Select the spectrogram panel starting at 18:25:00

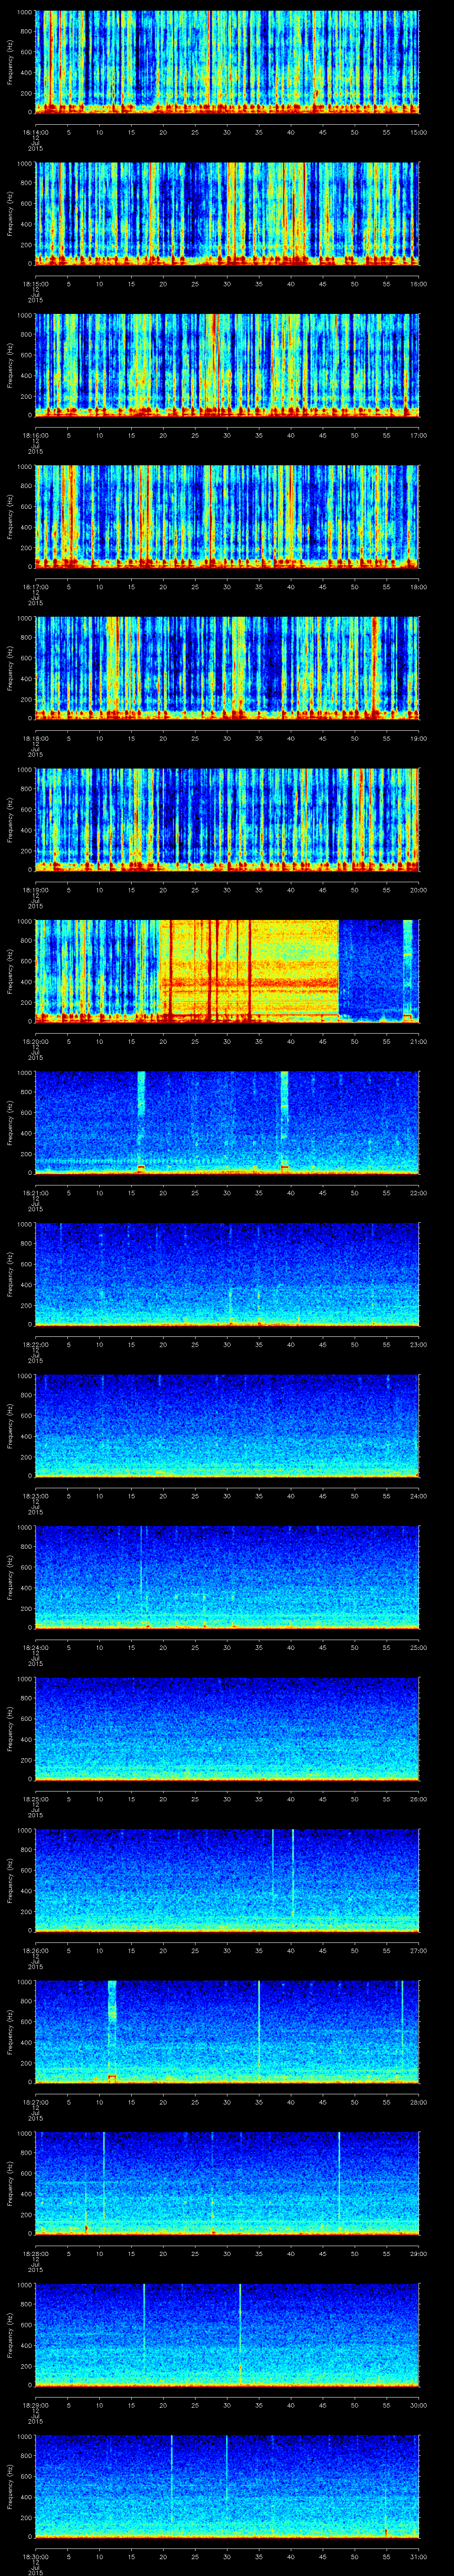(227, 1728)
